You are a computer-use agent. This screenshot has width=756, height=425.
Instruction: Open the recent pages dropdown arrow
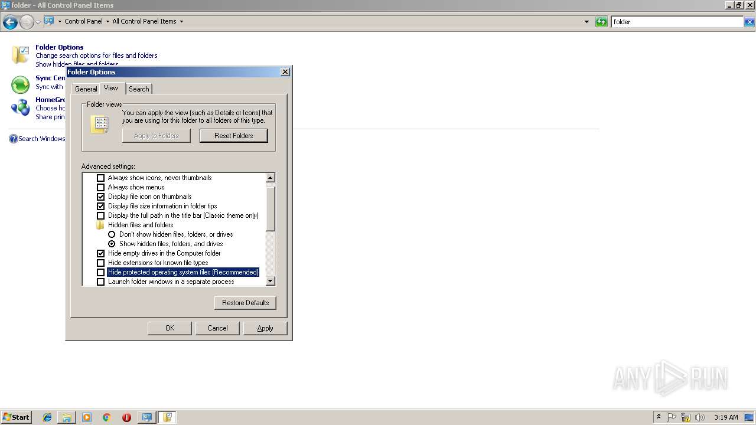(38, 22)
